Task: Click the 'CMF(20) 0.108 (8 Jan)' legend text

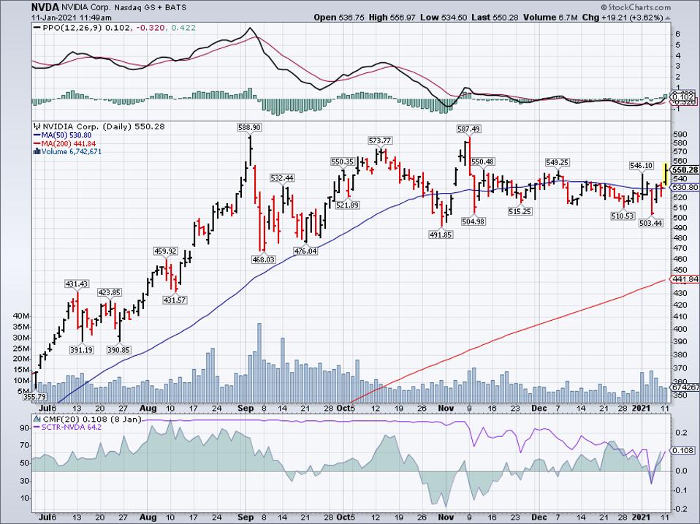Action: point(91,419)
